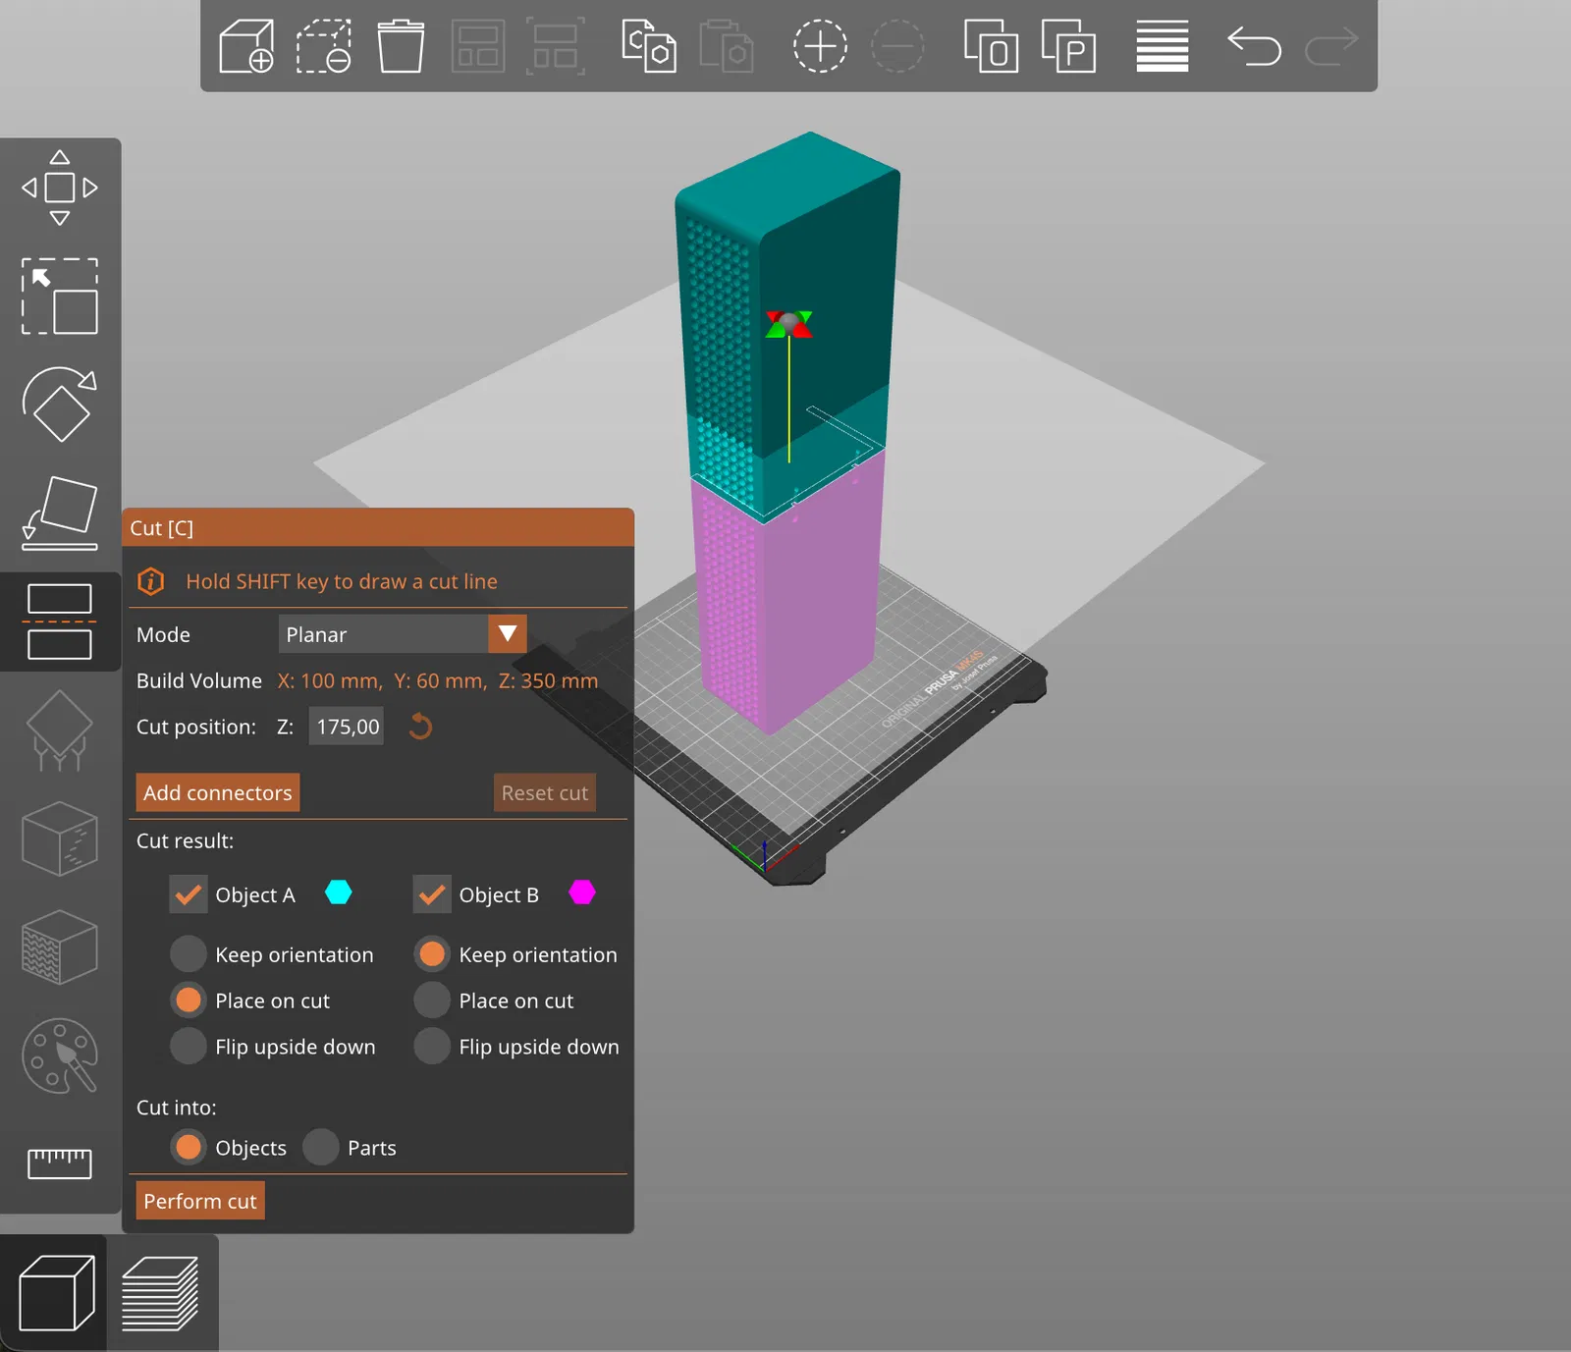
Task: Click the Redo arrow icon
Action: tap(1331, 46)
